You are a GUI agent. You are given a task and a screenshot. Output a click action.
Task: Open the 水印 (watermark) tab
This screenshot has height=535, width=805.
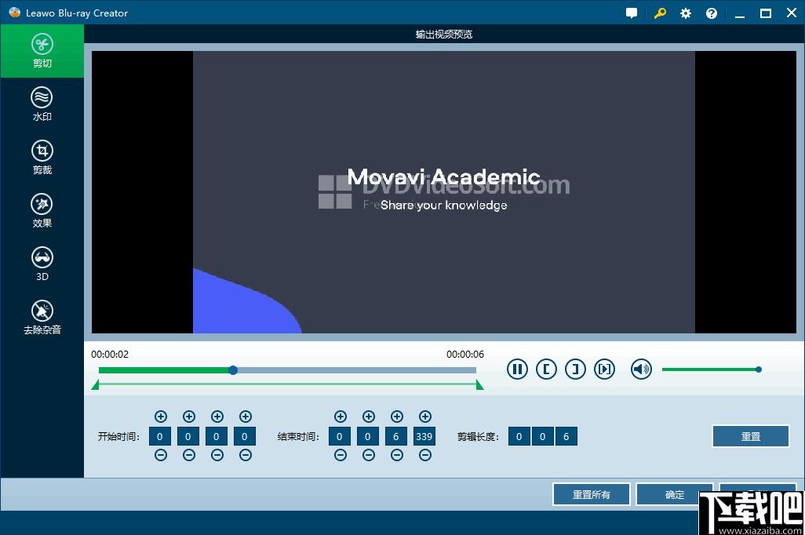click(x=42, y=104)
